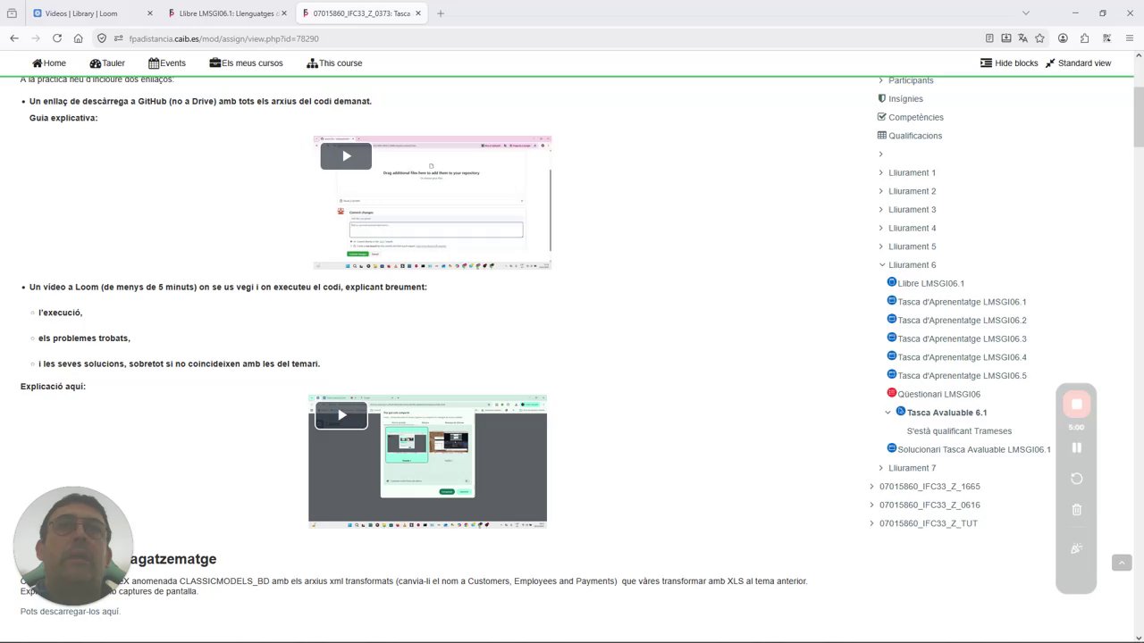
Task: Expand 07015860_IFC33_Z_1665 course
Action: pyautogui.click(x=872, y=487)
